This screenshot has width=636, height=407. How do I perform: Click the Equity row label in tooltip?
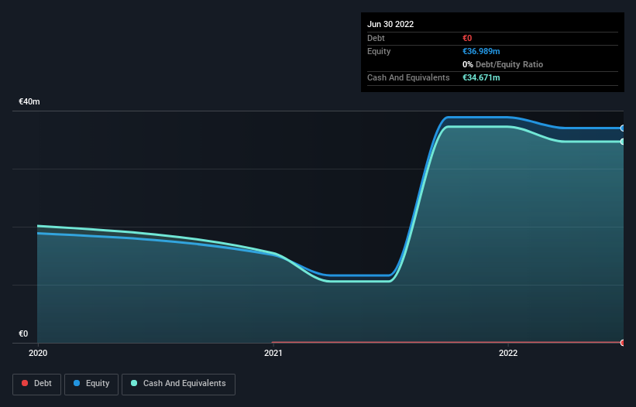379,51
